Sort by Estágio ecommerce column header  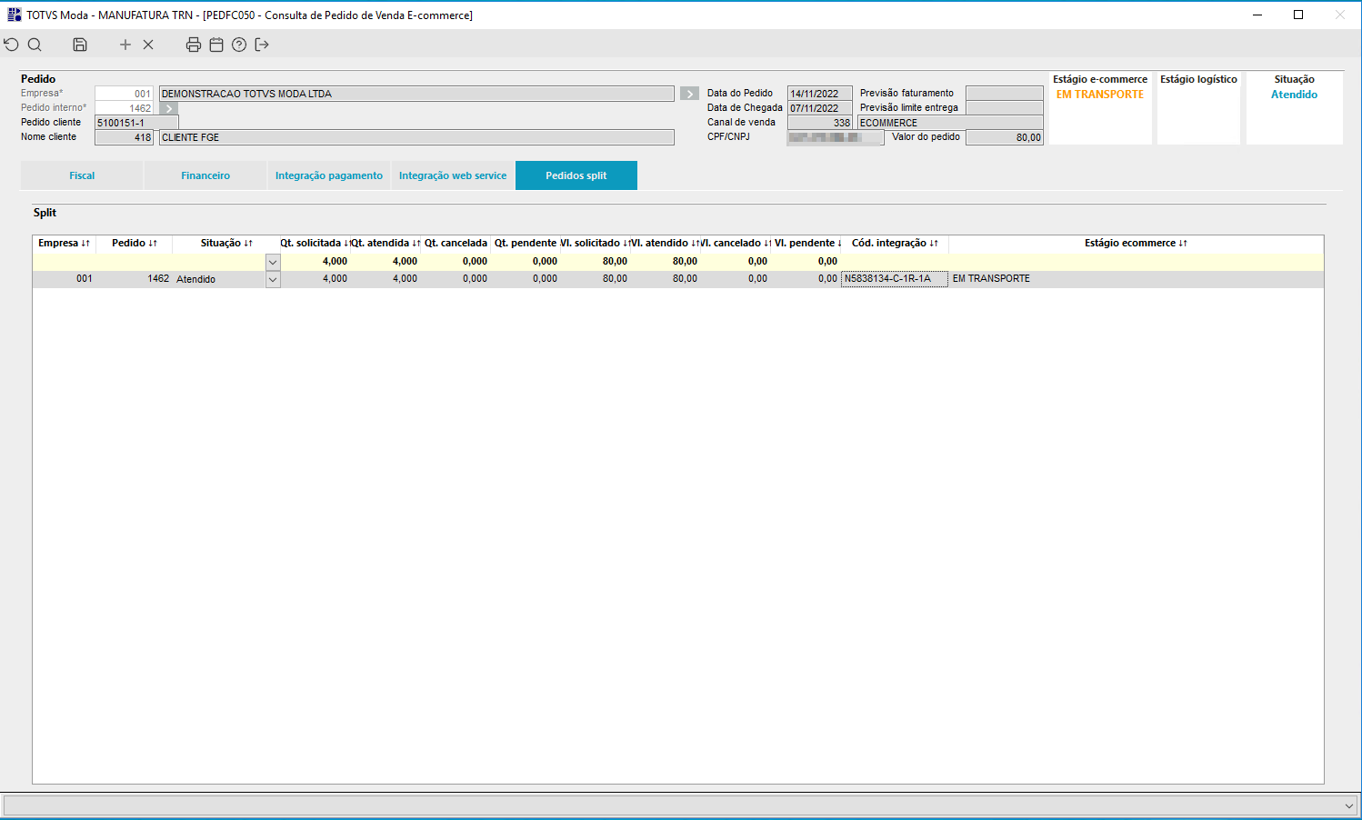tap(1136, 243)
